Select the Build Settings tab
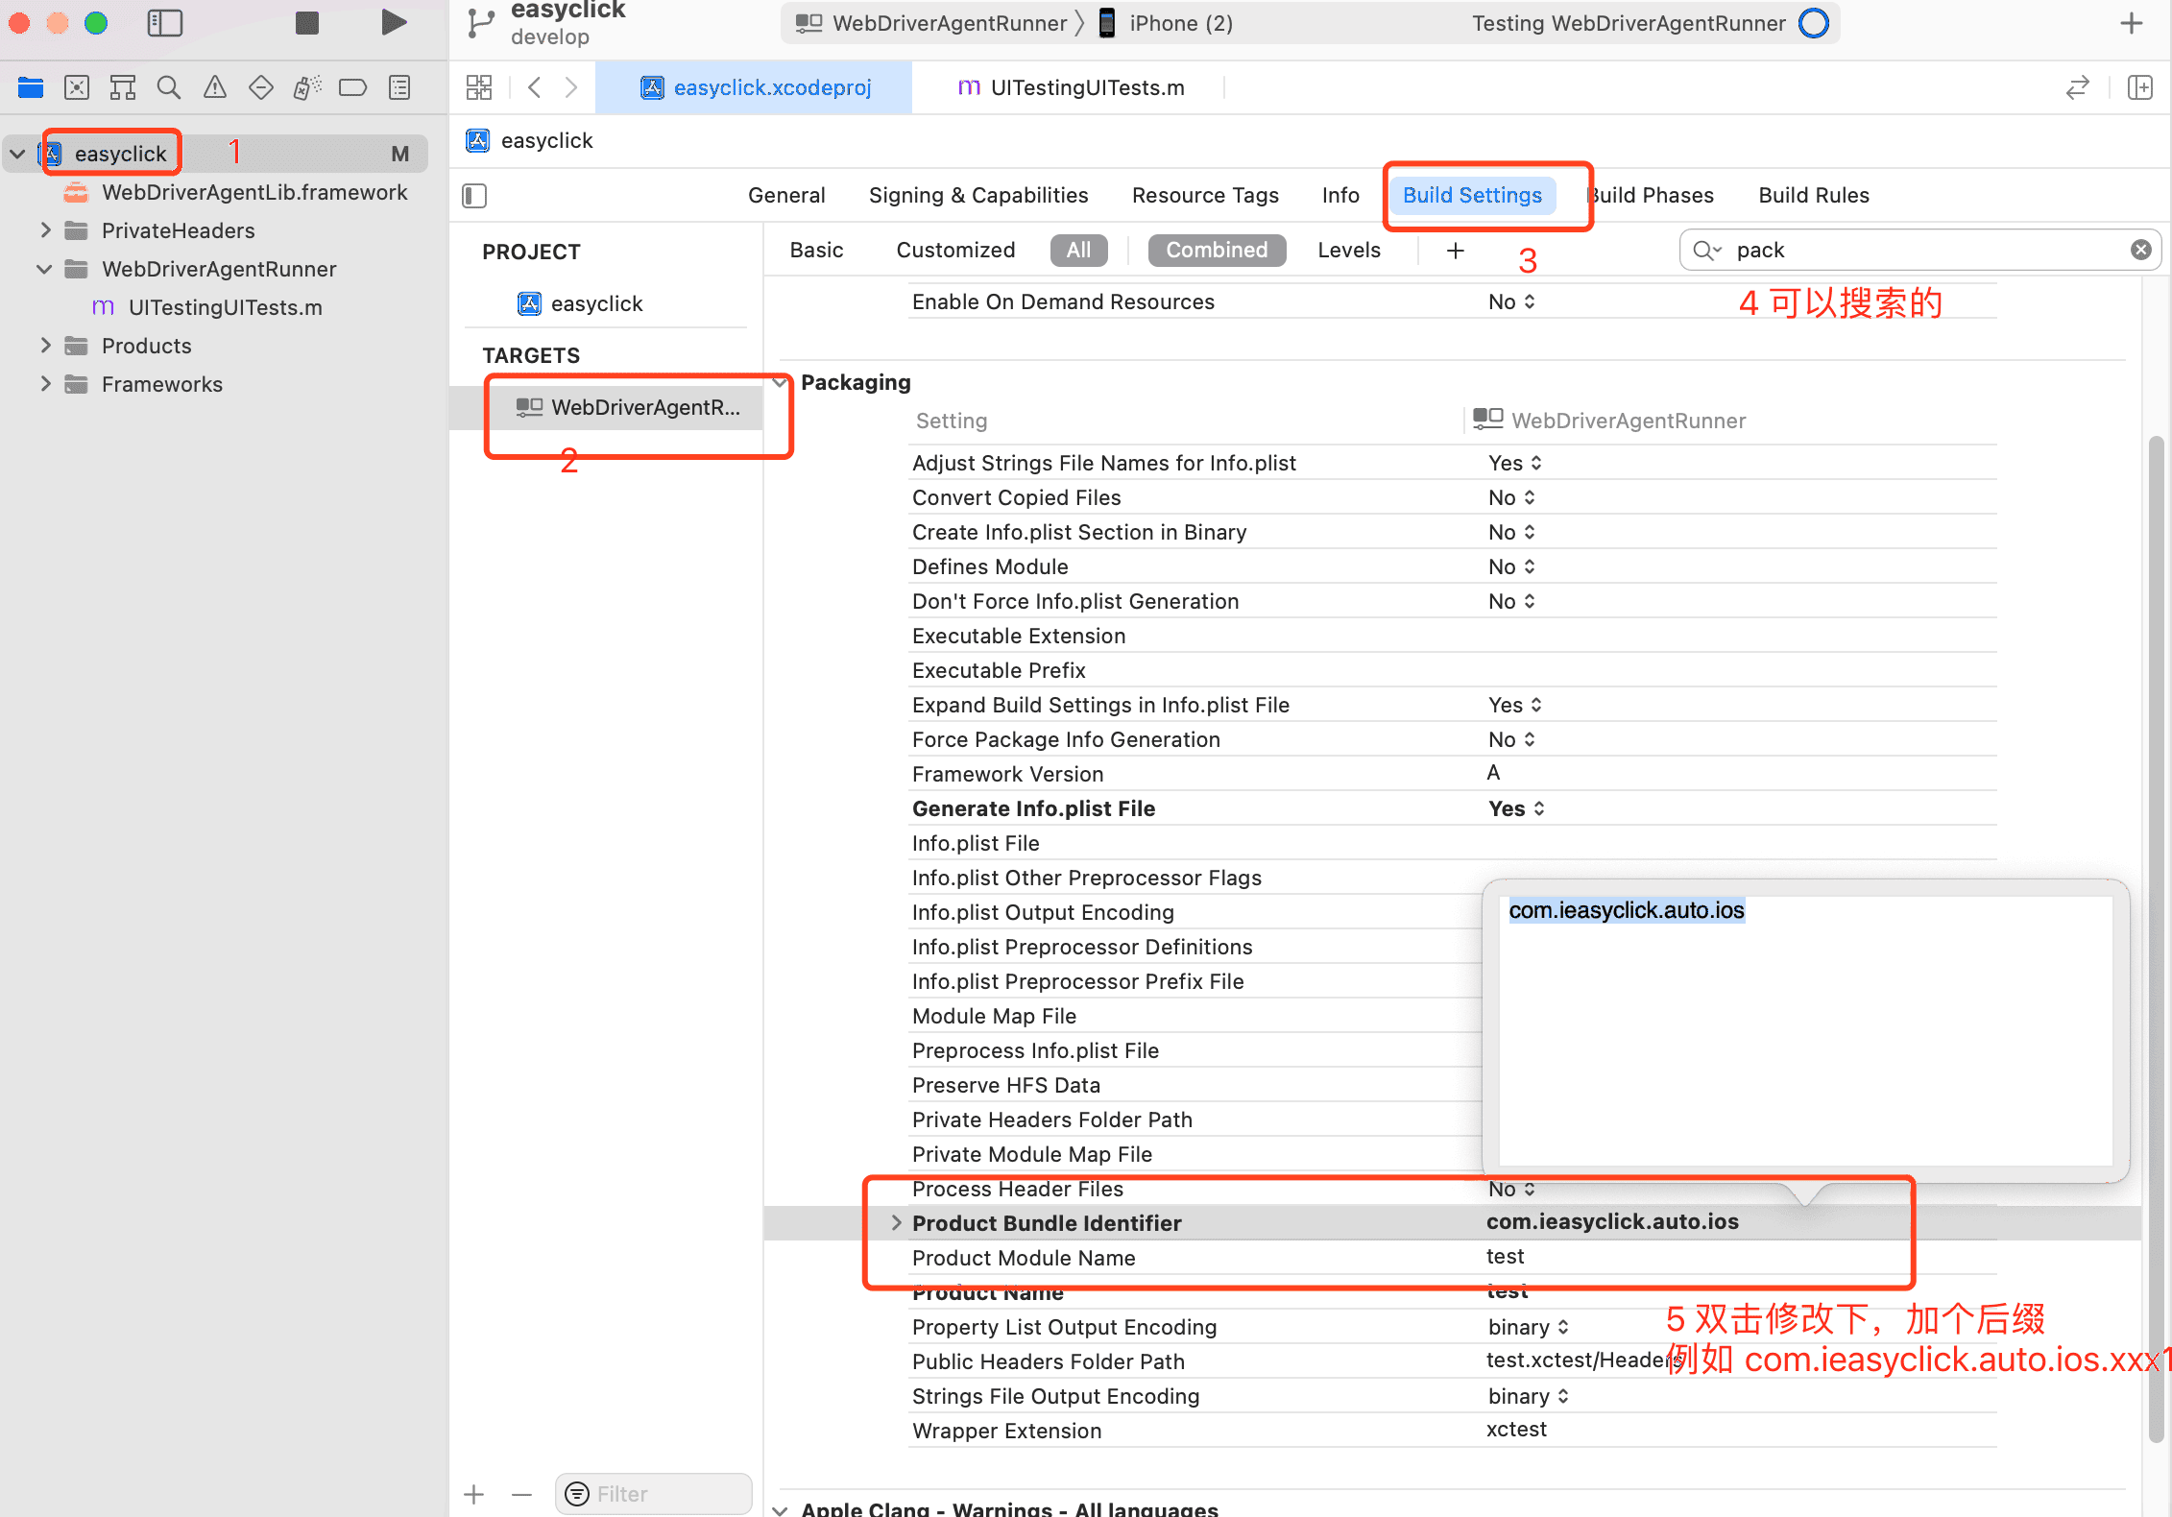 tap(1472, 195)
